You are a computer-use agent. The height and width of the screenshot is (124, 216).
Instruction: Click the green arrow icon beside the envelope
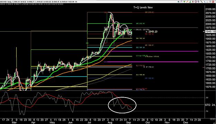(x=184, y=2)
